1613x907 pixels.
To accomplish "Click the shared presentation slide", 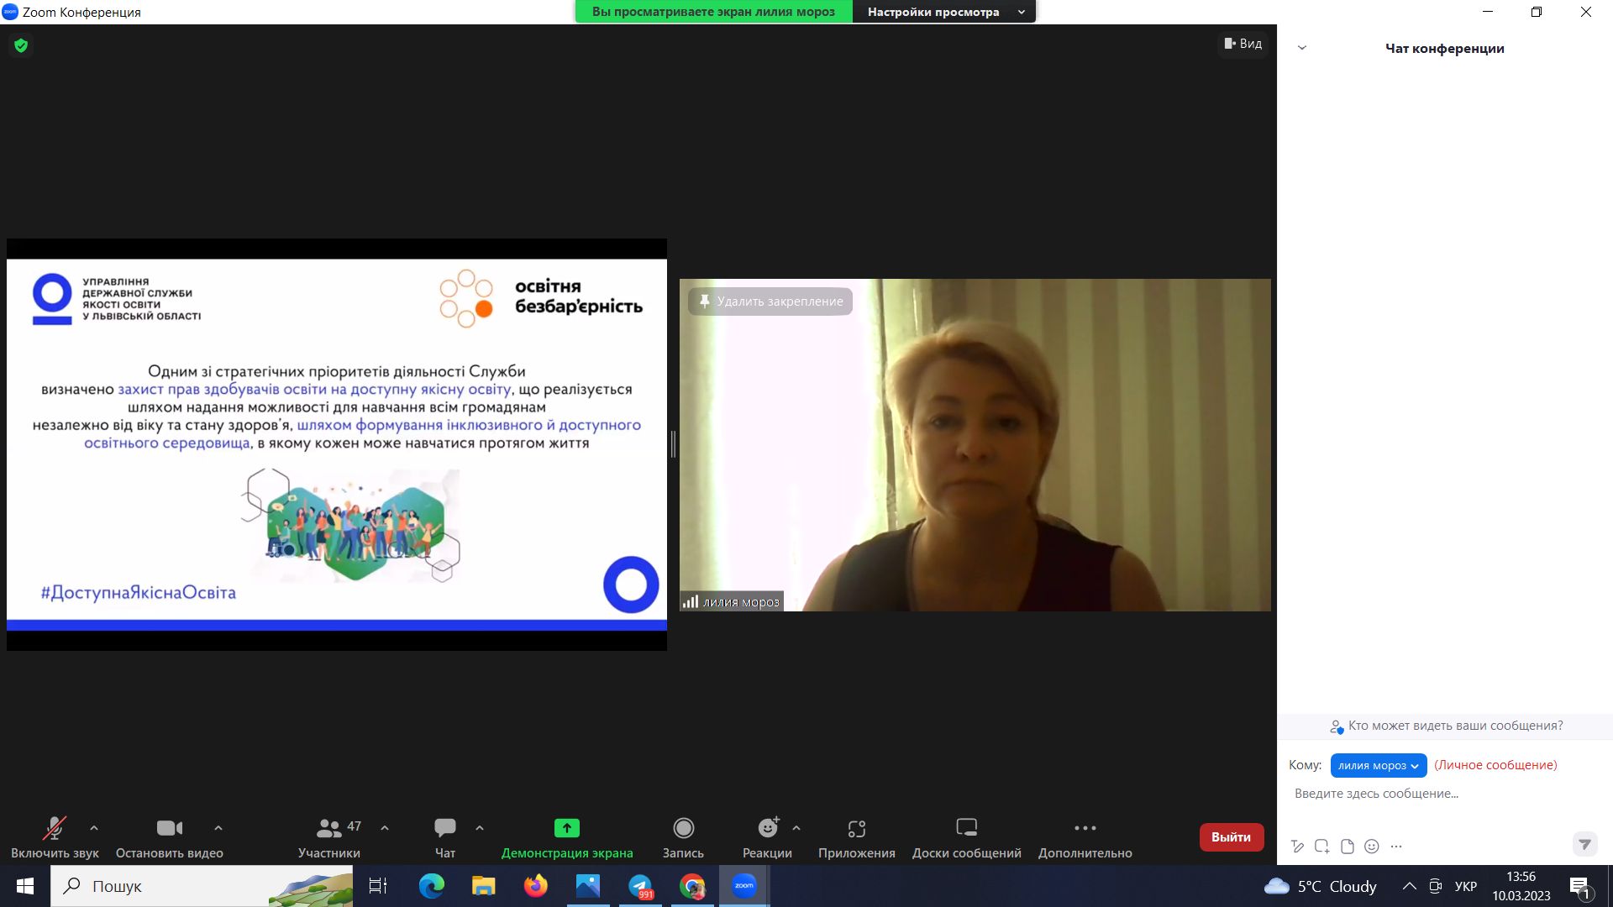I will tap(337, 444).
